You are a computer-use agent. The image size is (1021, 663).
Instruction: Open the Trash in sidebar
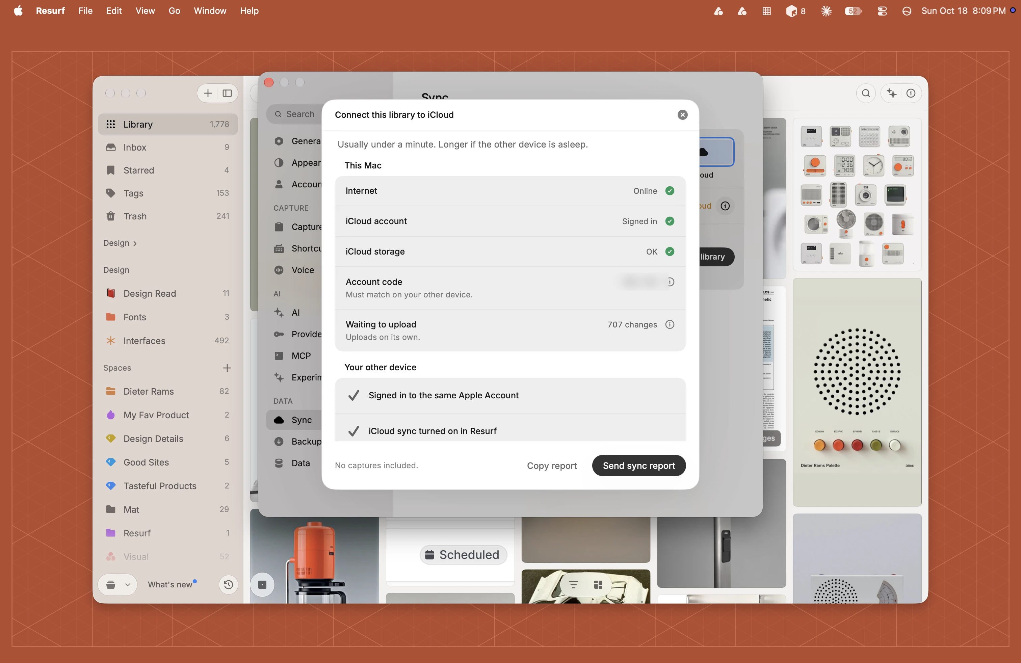coord(168,216)
